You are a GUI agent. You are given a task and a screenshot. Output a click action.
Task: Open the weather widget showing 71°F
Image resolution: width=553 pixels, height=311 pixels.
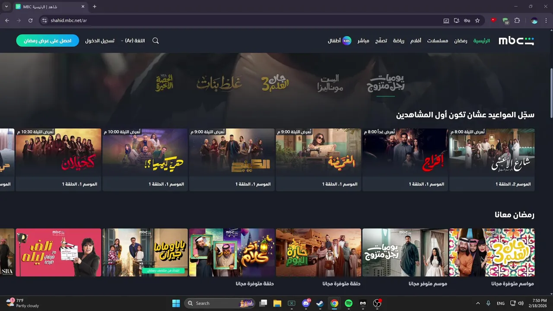point(22,303)
